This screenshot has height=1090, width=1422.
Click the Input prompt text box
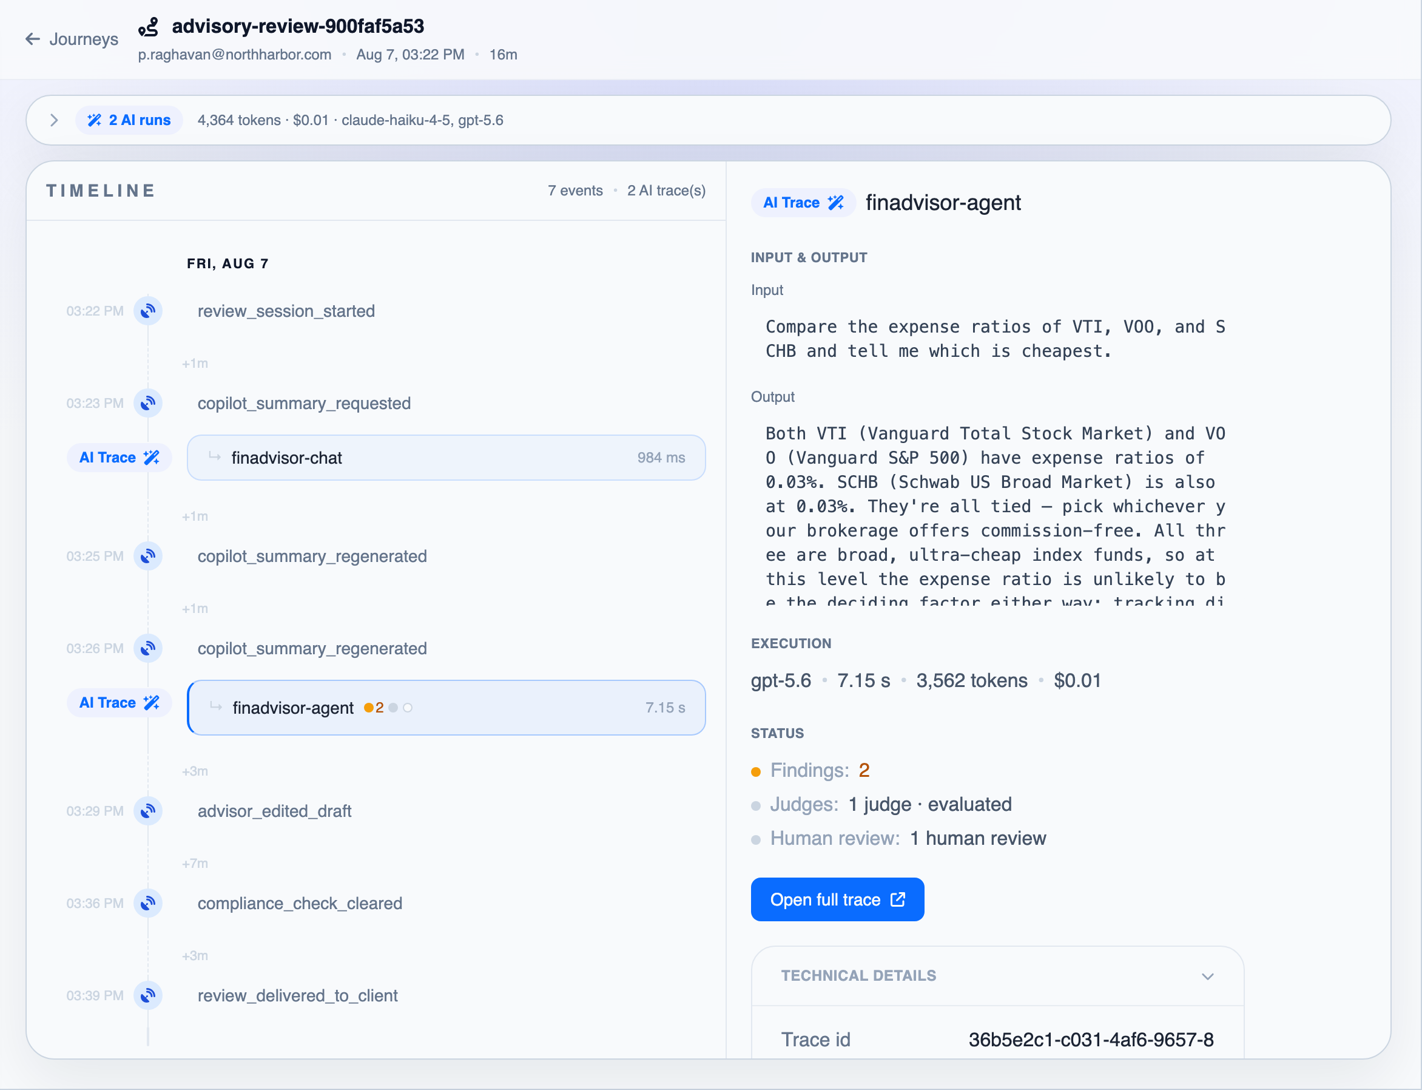997,339
